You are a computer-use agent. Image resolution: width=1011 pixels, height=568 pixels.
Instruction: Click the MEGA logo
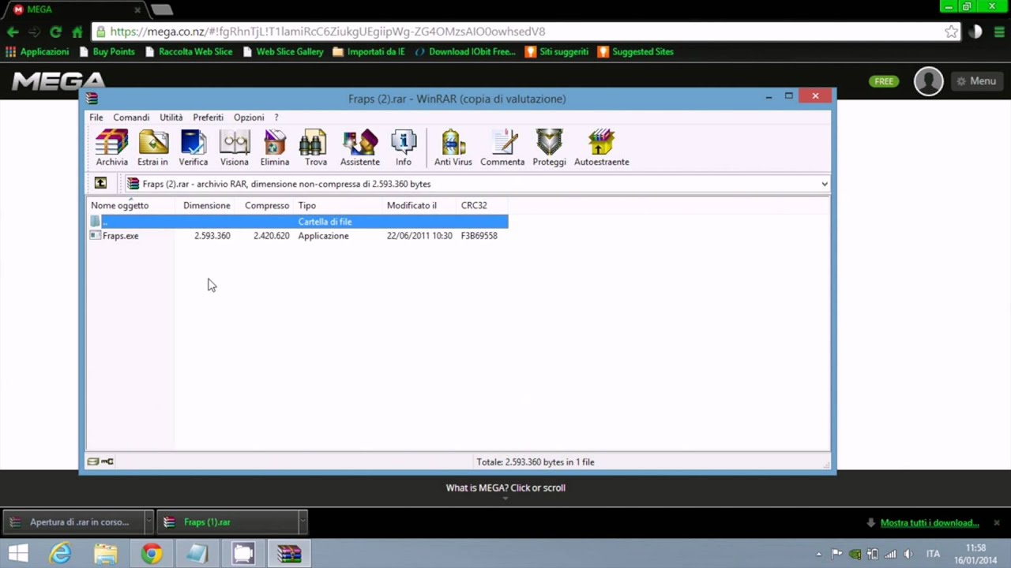tap(58, 81)
